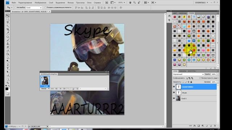Duplicate the selected animation frame

73,88
